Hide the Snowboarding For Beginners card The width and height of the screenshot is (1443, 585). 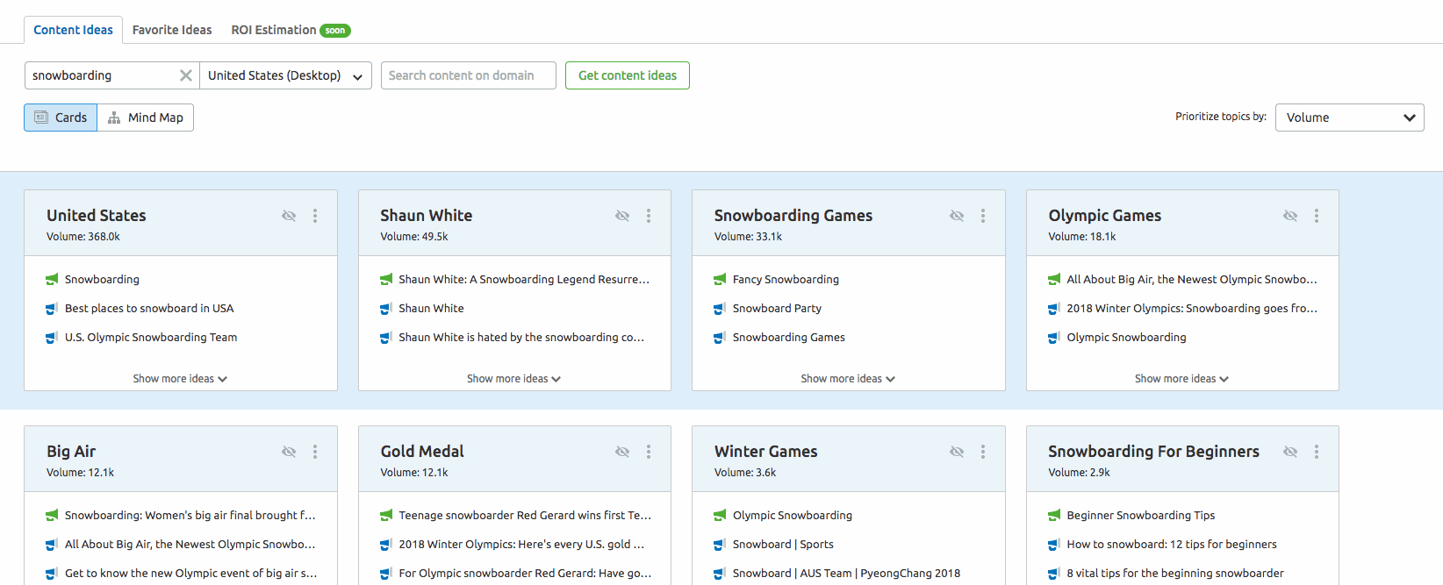coord(1290,452)
